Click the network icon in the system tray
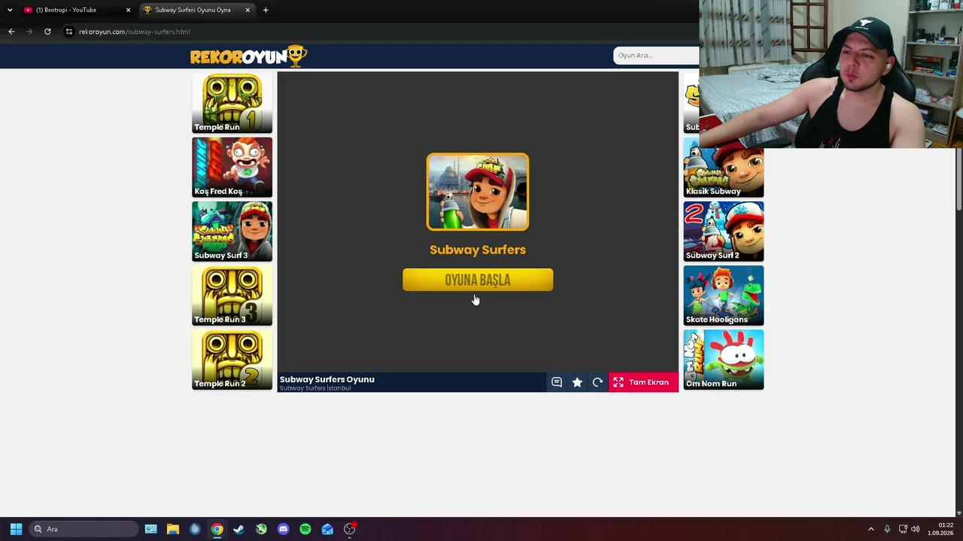The height and width of the screenshot is (541, 963). point(903,529)
